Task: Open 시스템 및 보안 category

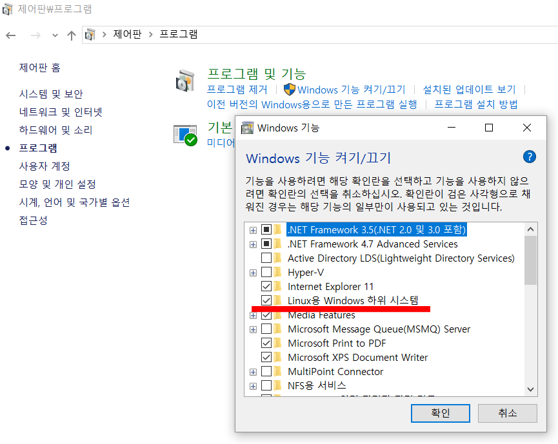Action: (x=51, y=94)
